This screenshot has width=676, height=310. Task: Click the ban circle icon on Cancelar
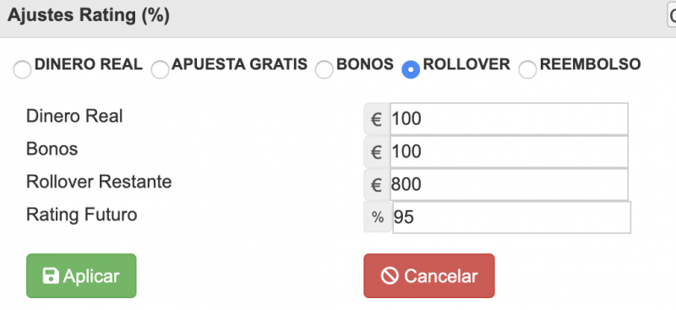[390, 276]
